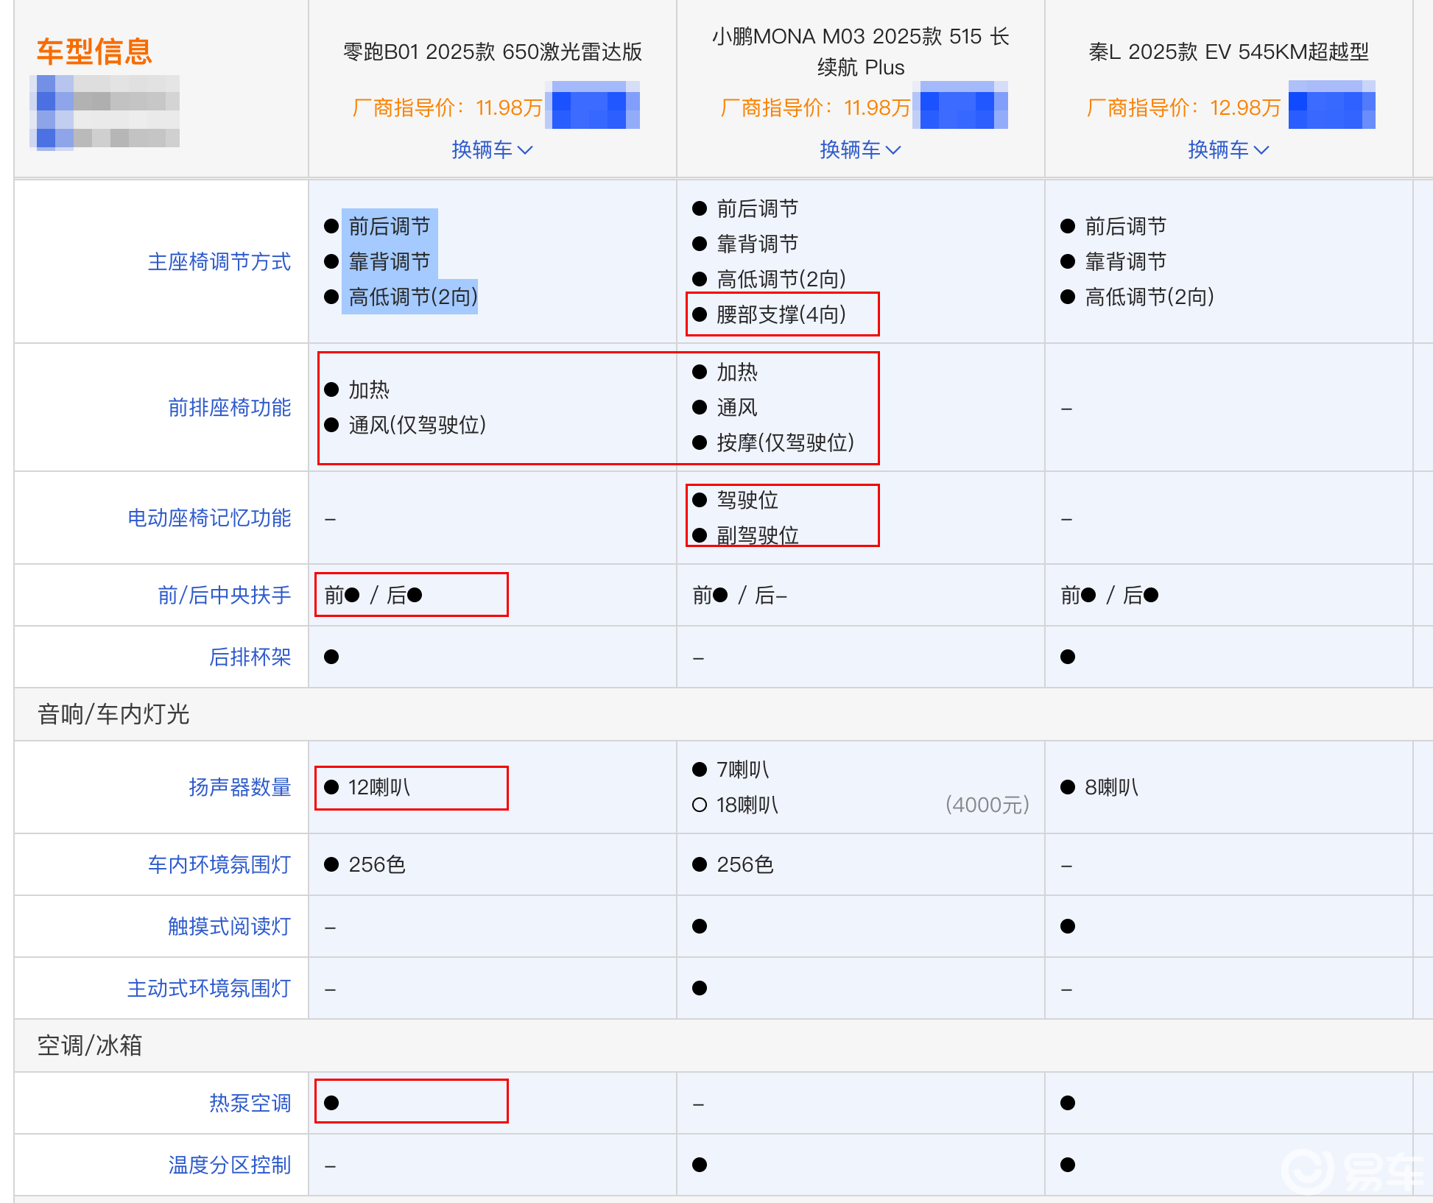Image resolution: width=1433 pixels, height=1203 pixels.
Task: Open the 前排座椅功能 parameter link
Action: point(229,407)
